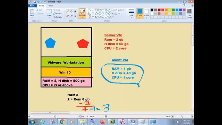Image resolution: width=222 pixels, height=125 pixels.
Task: Activate the Color 1 selector
Action: click(140, 14)
